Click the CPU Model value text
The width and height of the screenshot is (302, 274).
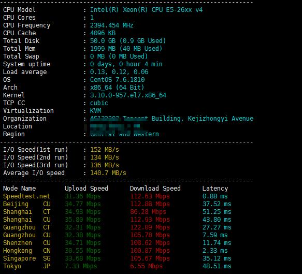point(146,10)
